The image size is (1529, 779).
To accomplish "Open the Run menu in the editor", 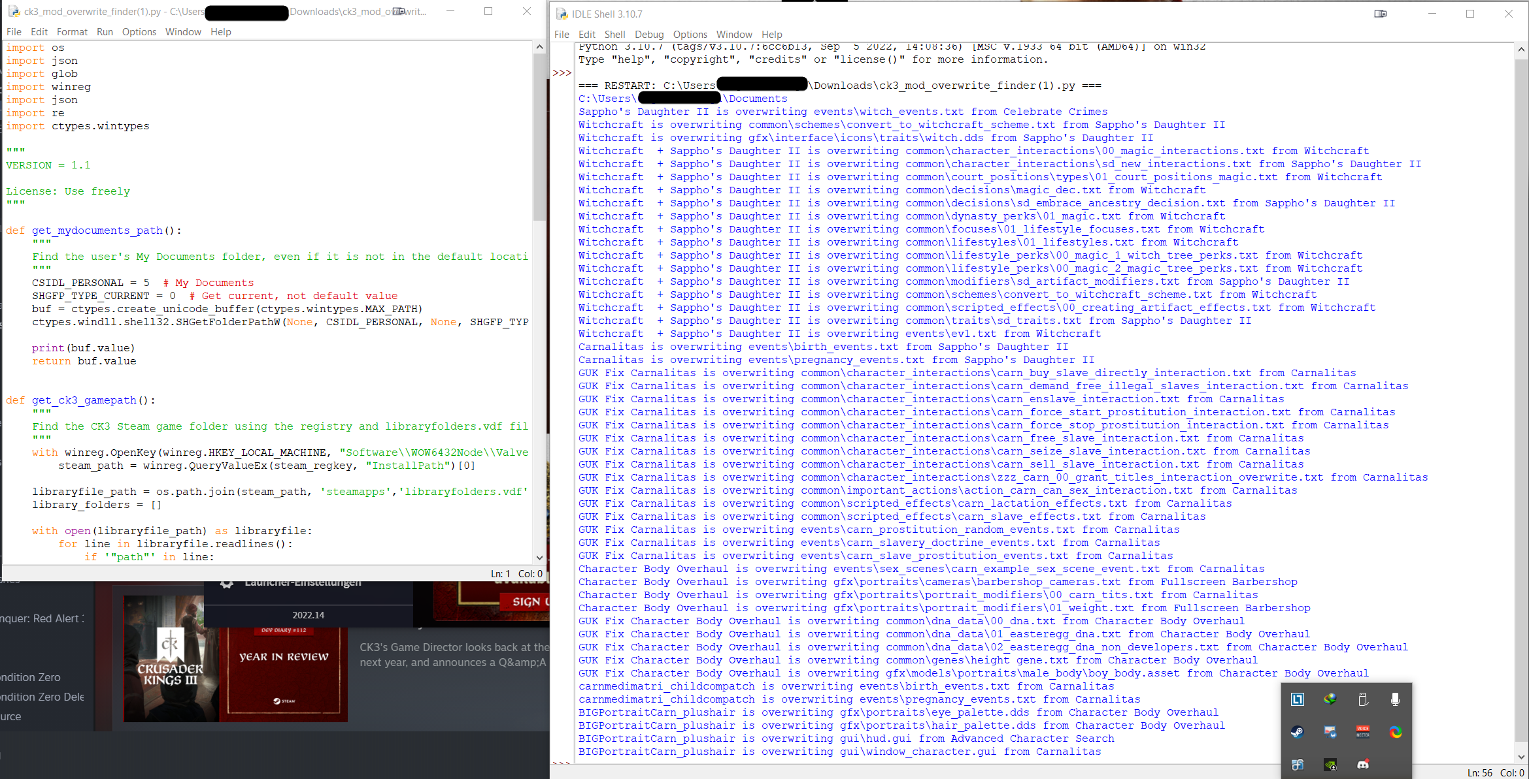I will coord(105,31).
